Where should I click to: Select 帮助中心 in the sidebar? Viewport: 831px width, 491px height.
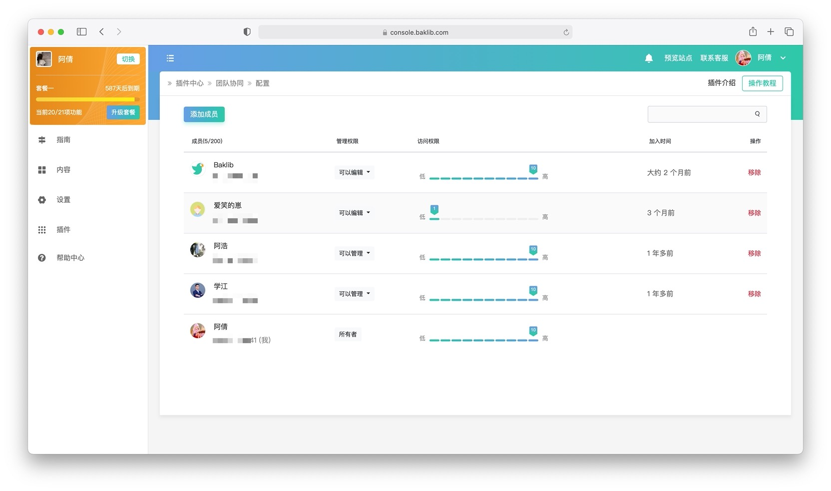(x=70, y=258)
